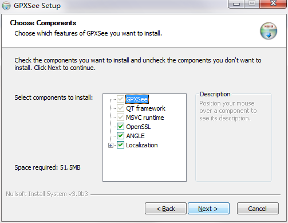This screenshot has height=223, width=288.
Task: Uncheck the OpenSSL component checkbox
Action: click(x=120, y=127)
